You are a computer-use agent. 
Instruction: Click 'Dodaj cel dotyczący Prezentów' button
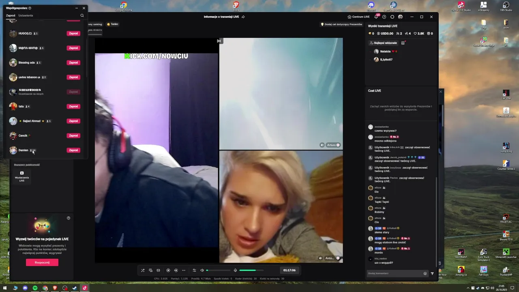[341, 24]
